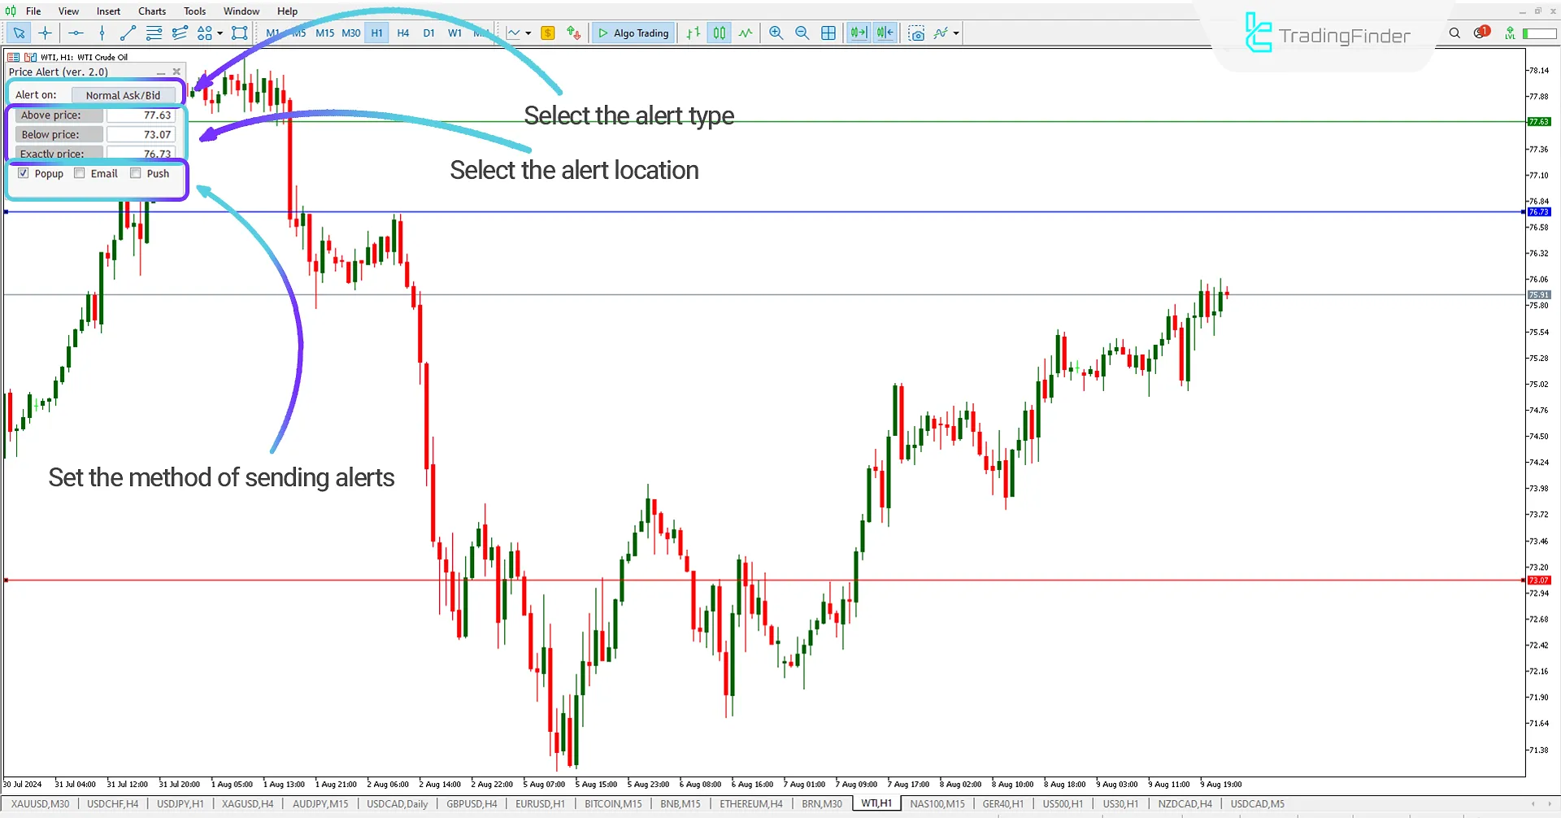1561x818 pixels.
Task: Open the chart type dropdown arrow
Action: (x=528, y=33)
